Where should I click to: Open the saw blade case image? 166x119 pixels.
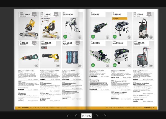coord(72,57)
